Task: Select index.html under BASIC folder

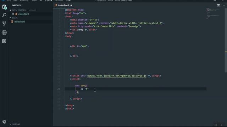Action: [x=20, y=22]
